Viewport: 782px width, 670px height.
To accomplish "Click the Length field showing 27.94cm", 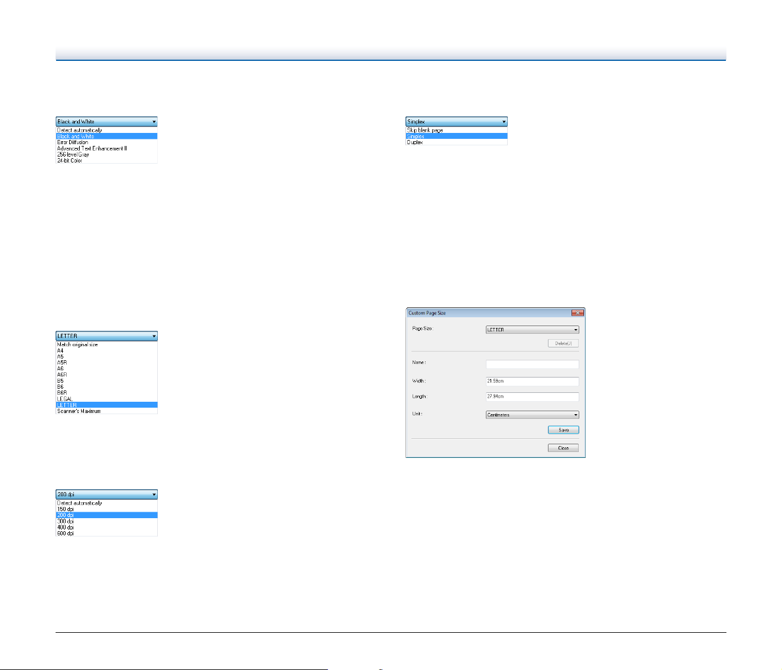I will coord(532,397).
